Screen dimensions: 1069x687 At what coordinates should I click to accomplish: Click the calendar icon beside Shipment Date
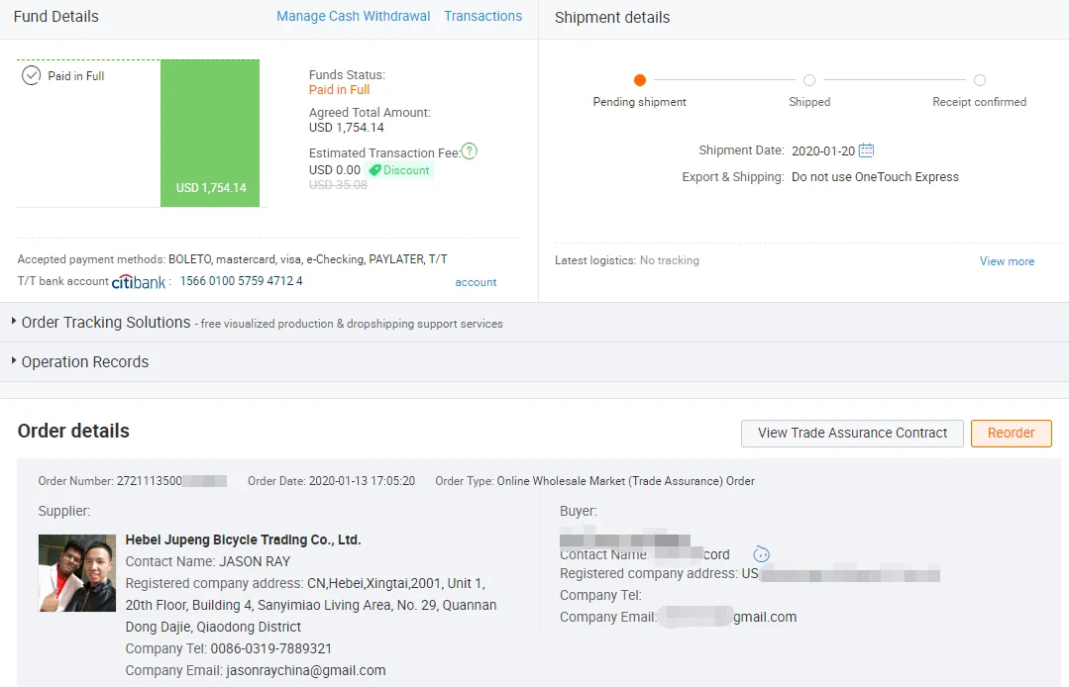(x=866, y=150)
